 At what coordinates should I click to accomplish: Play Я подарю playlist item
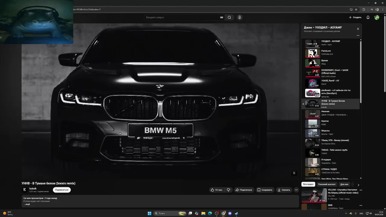[x=331, y=162]
